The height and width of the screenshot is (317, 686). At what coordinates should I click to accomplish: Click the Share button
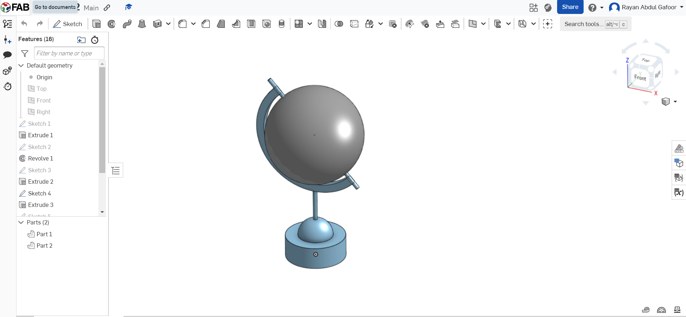tap(570, 7)
